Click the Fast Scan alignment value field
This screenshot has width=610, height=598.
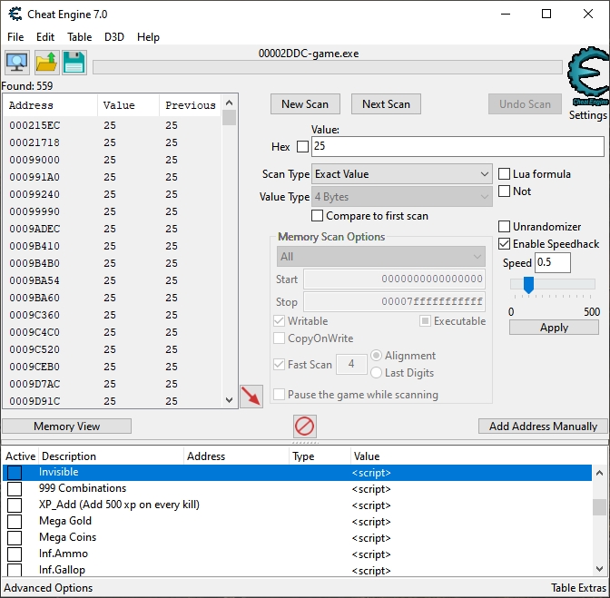click(351, 364)
